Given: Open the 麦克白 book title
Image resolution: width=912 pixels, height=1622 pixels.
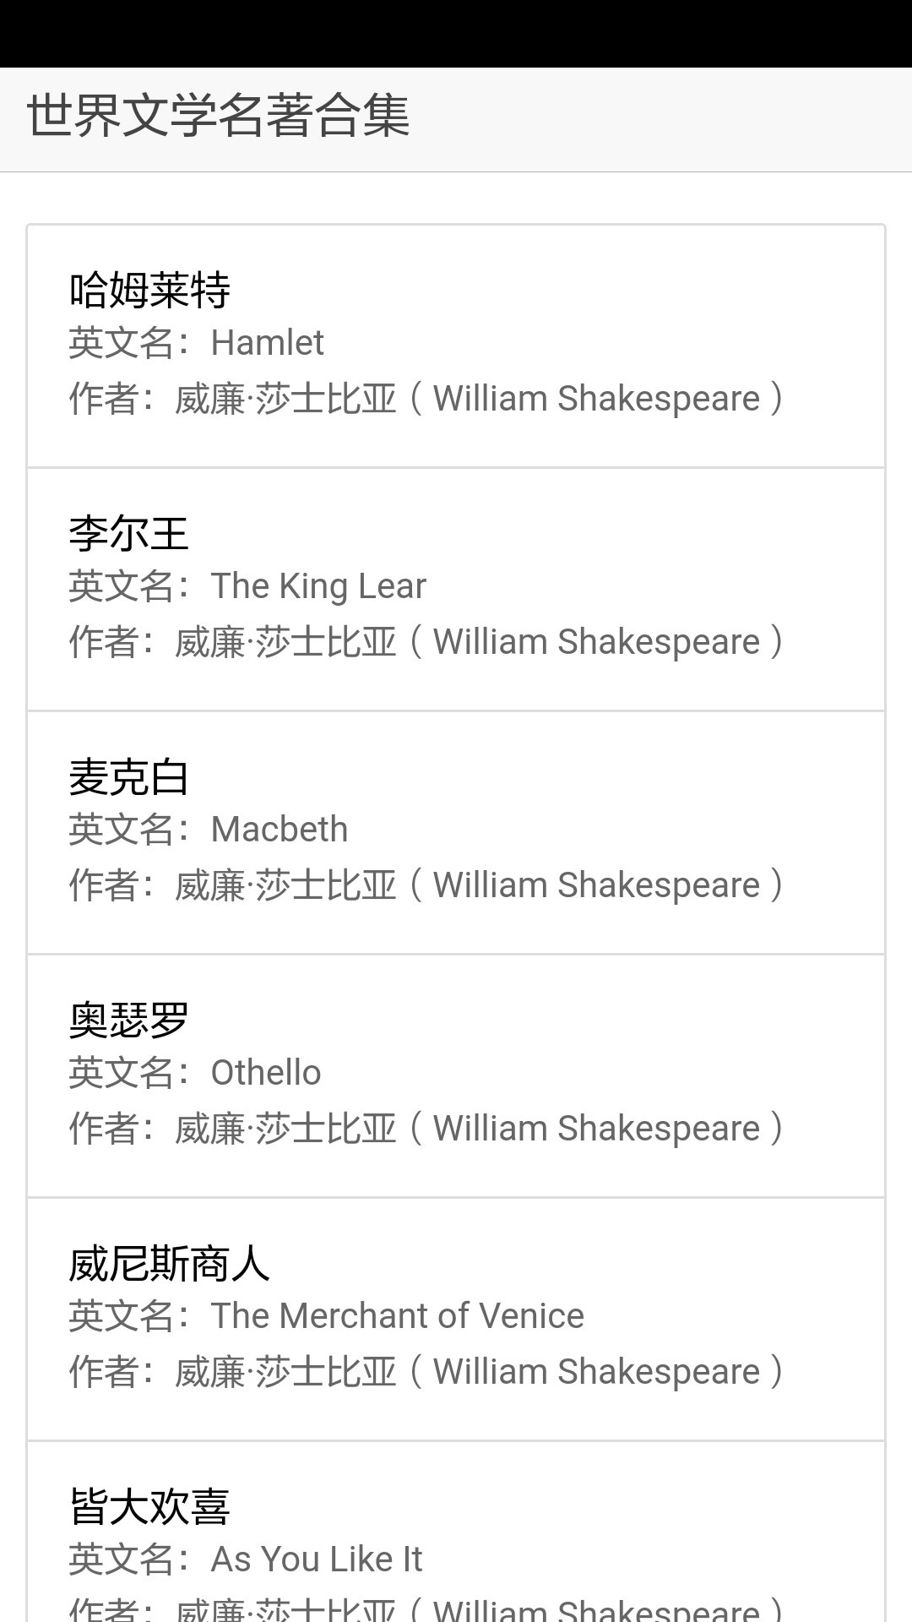Looking at the screenshot, I should click(x=128, y=776).
